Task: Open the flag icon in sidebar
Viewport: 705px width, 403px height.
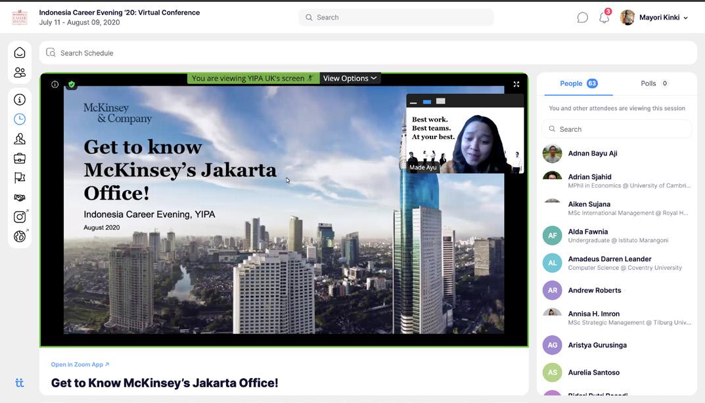Action: [x=19, y=178]
